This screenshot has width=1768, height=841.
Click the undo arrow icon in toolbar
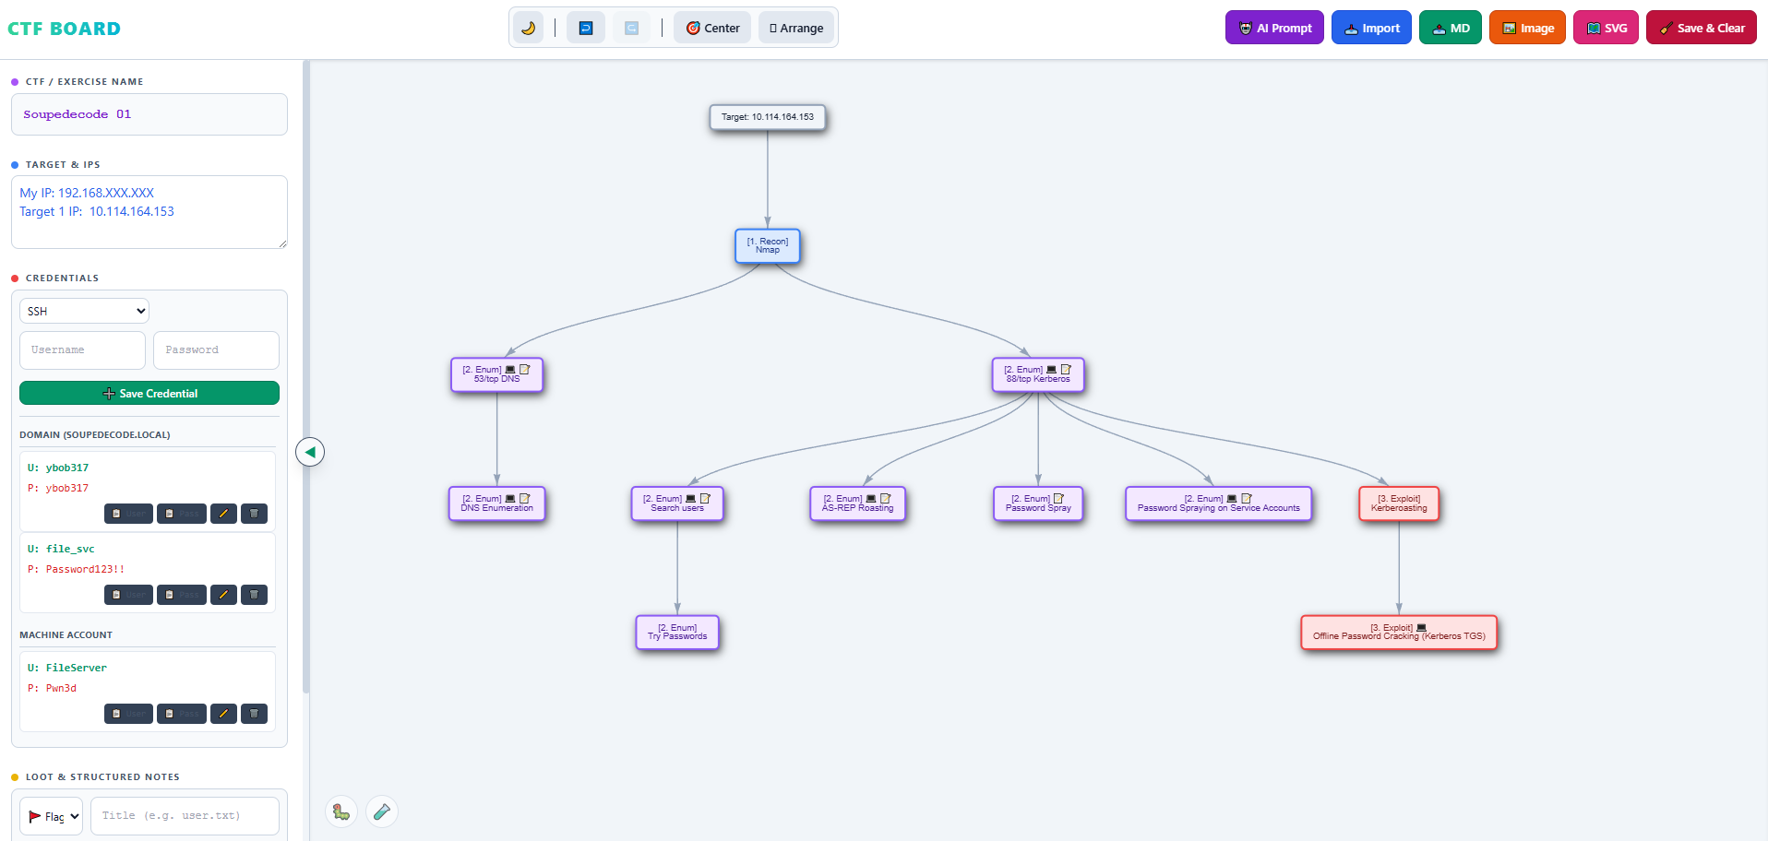[x=585, y=28]
